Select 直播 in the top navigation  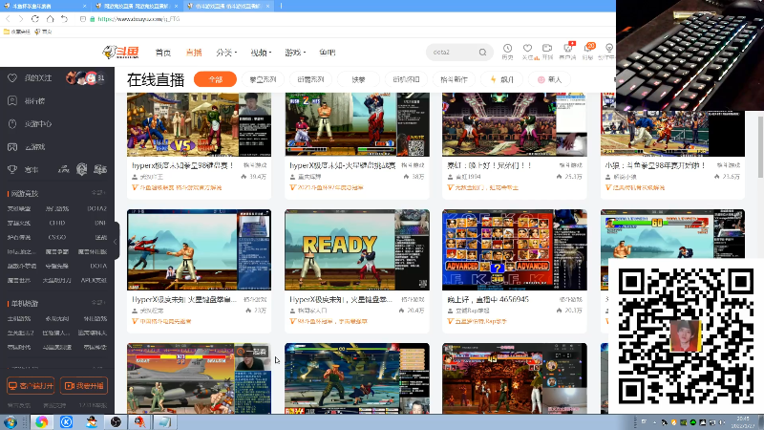pos(194,53)
